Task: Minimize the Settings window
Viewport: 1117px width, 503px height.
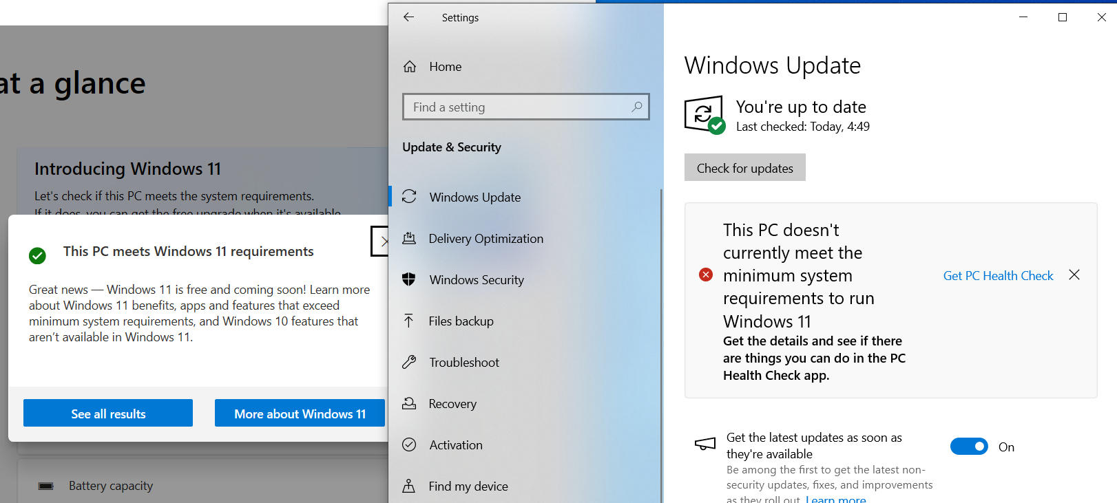Action: tap(1023, 17)
